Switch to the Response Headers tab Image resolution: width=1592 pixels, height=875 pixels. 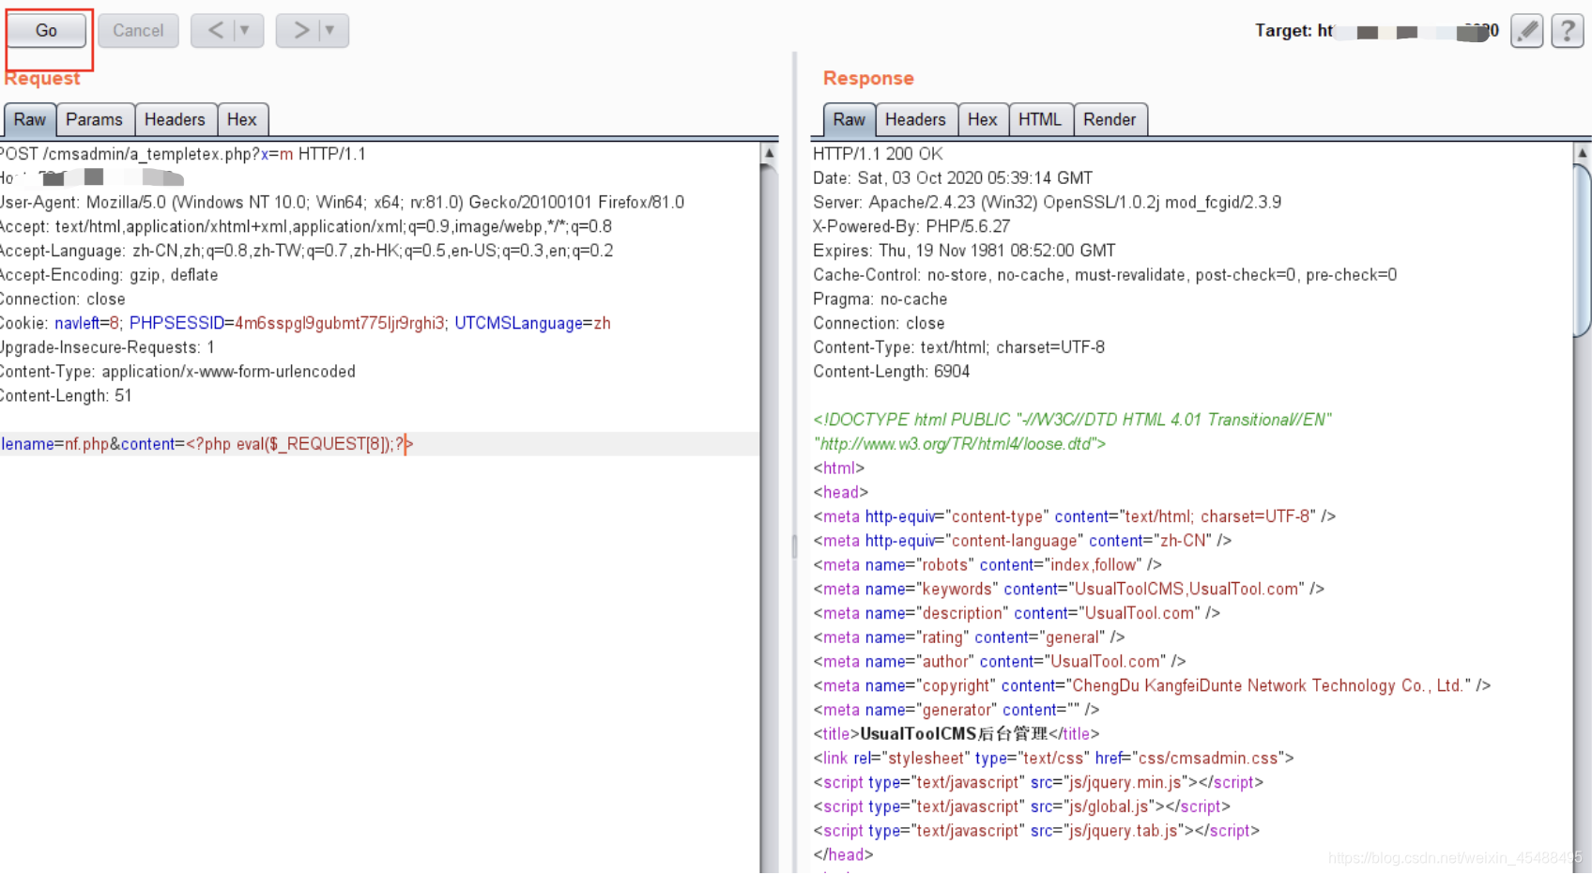(x=915, y=119)
